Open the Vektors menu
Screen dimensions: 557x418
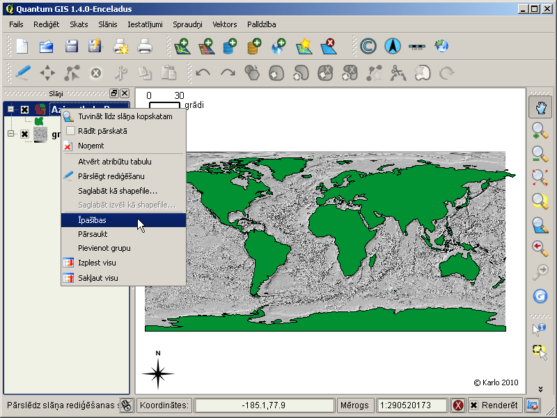(x=224, y=24)
